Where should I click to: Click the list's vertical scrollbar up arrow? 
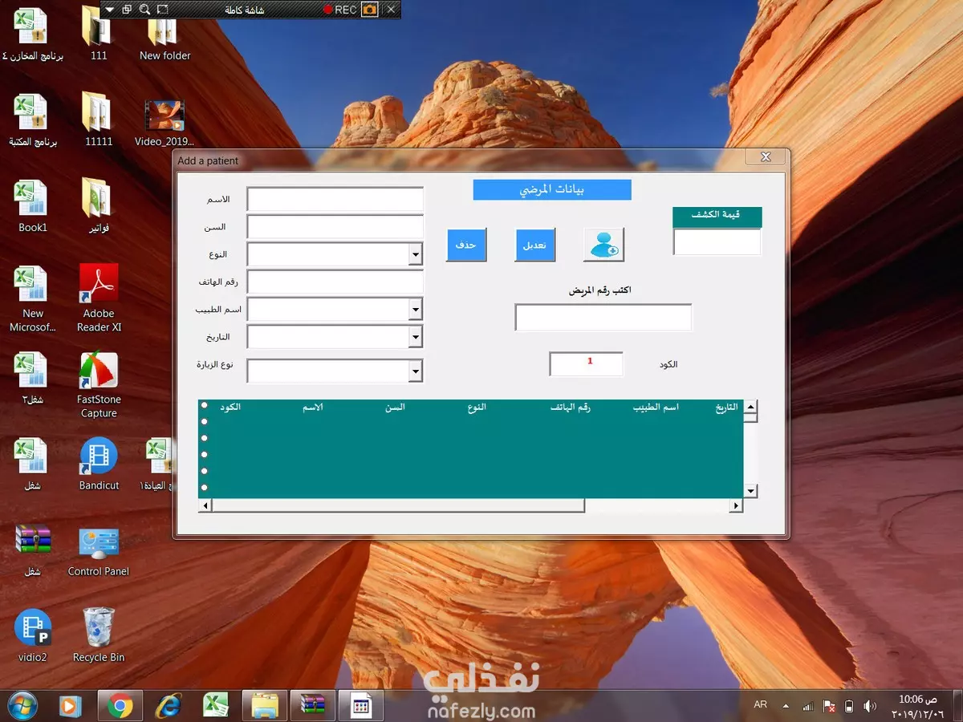point(750,407)
